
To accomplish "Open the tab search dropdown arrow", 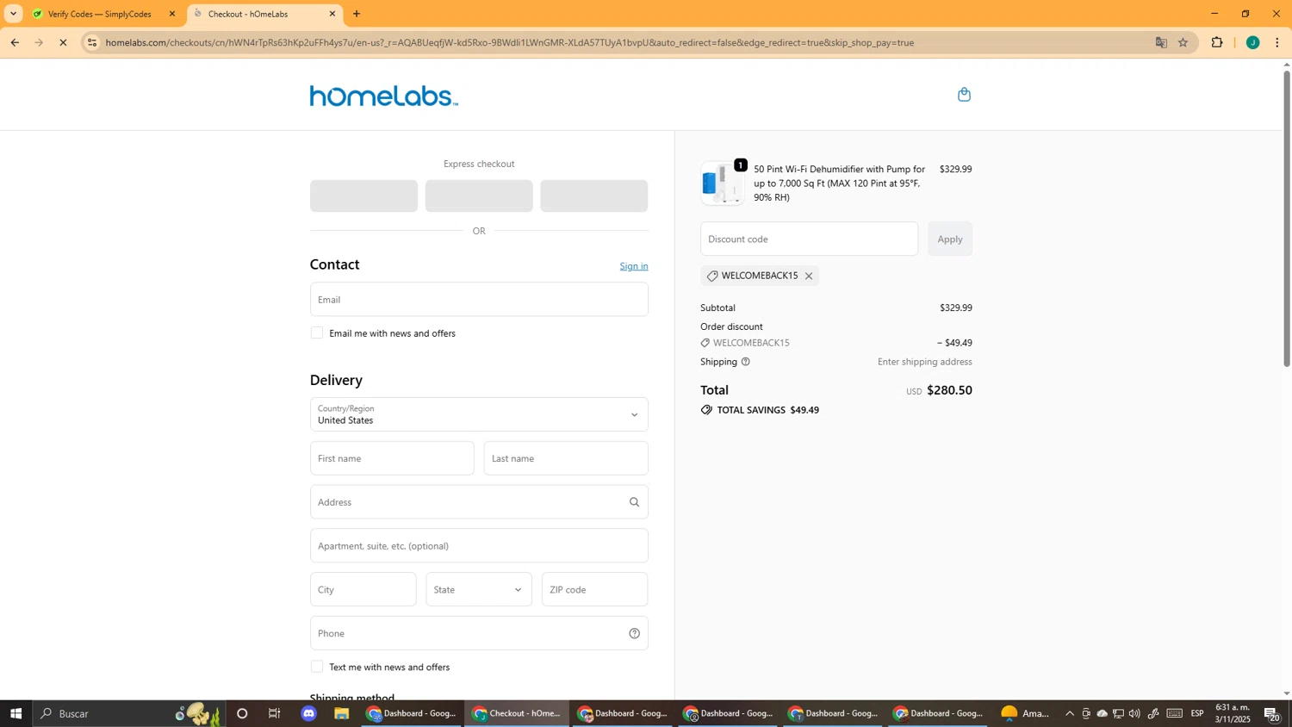I will [x=13, y=14].
